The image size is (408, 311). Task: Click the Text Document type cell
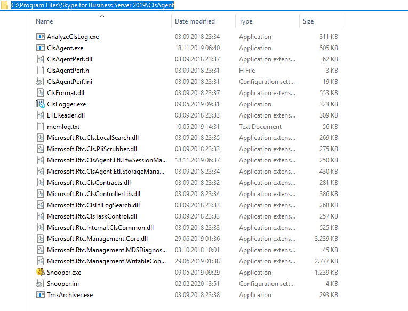[x=260, y=127]
